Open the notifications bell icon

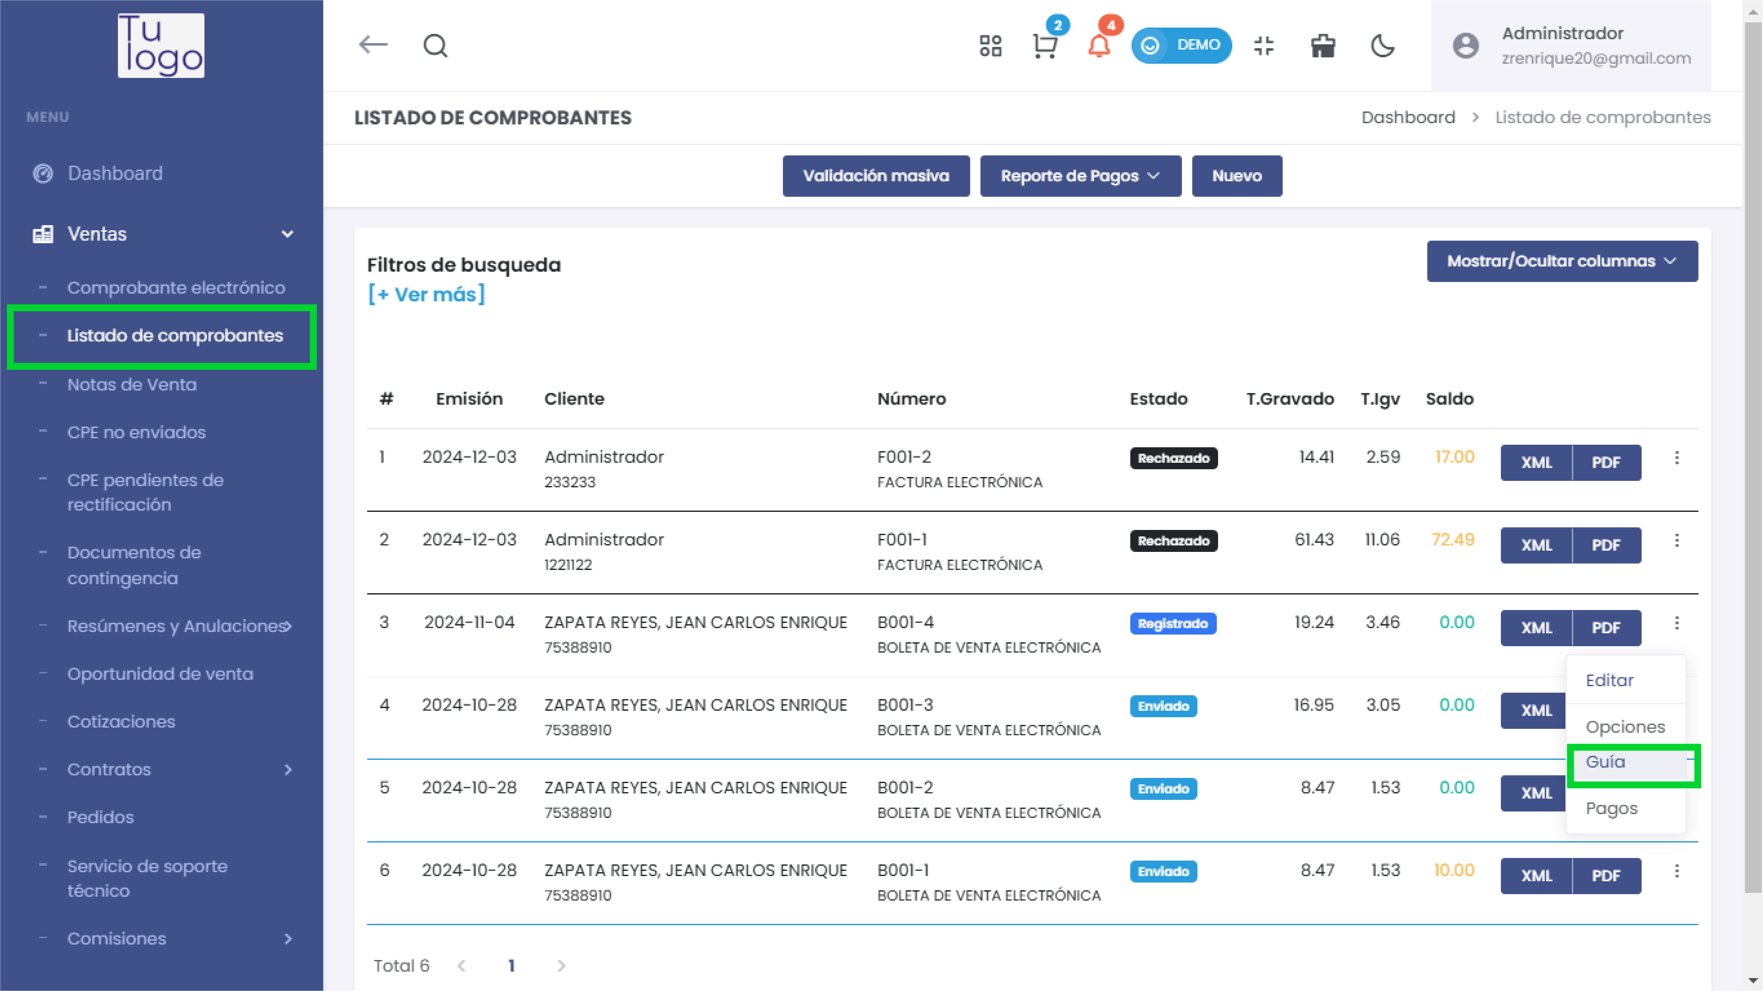point(1099,46)
